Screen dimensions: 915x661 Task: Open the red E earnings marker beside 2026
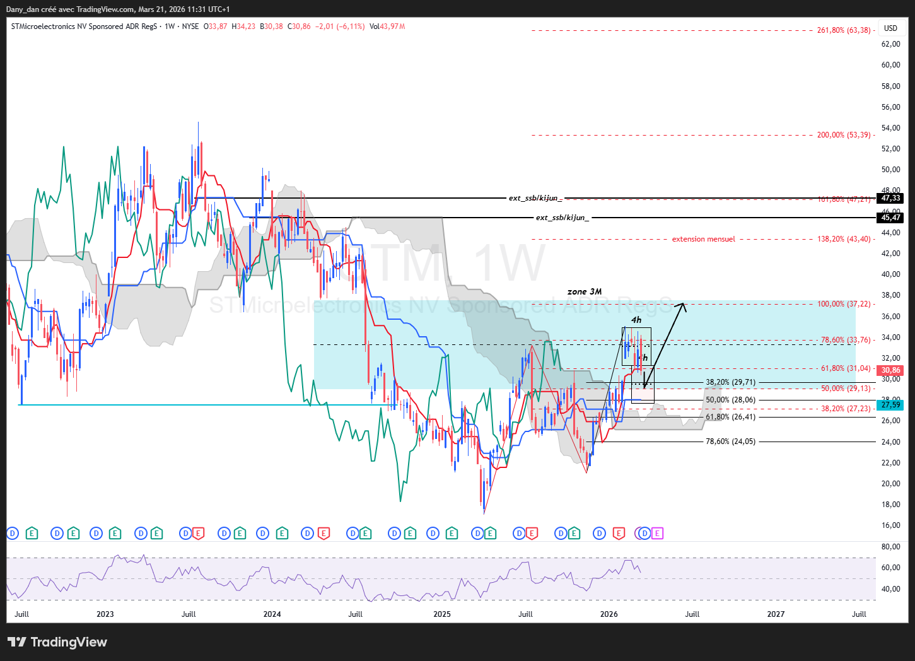click(x=619, y=534)
